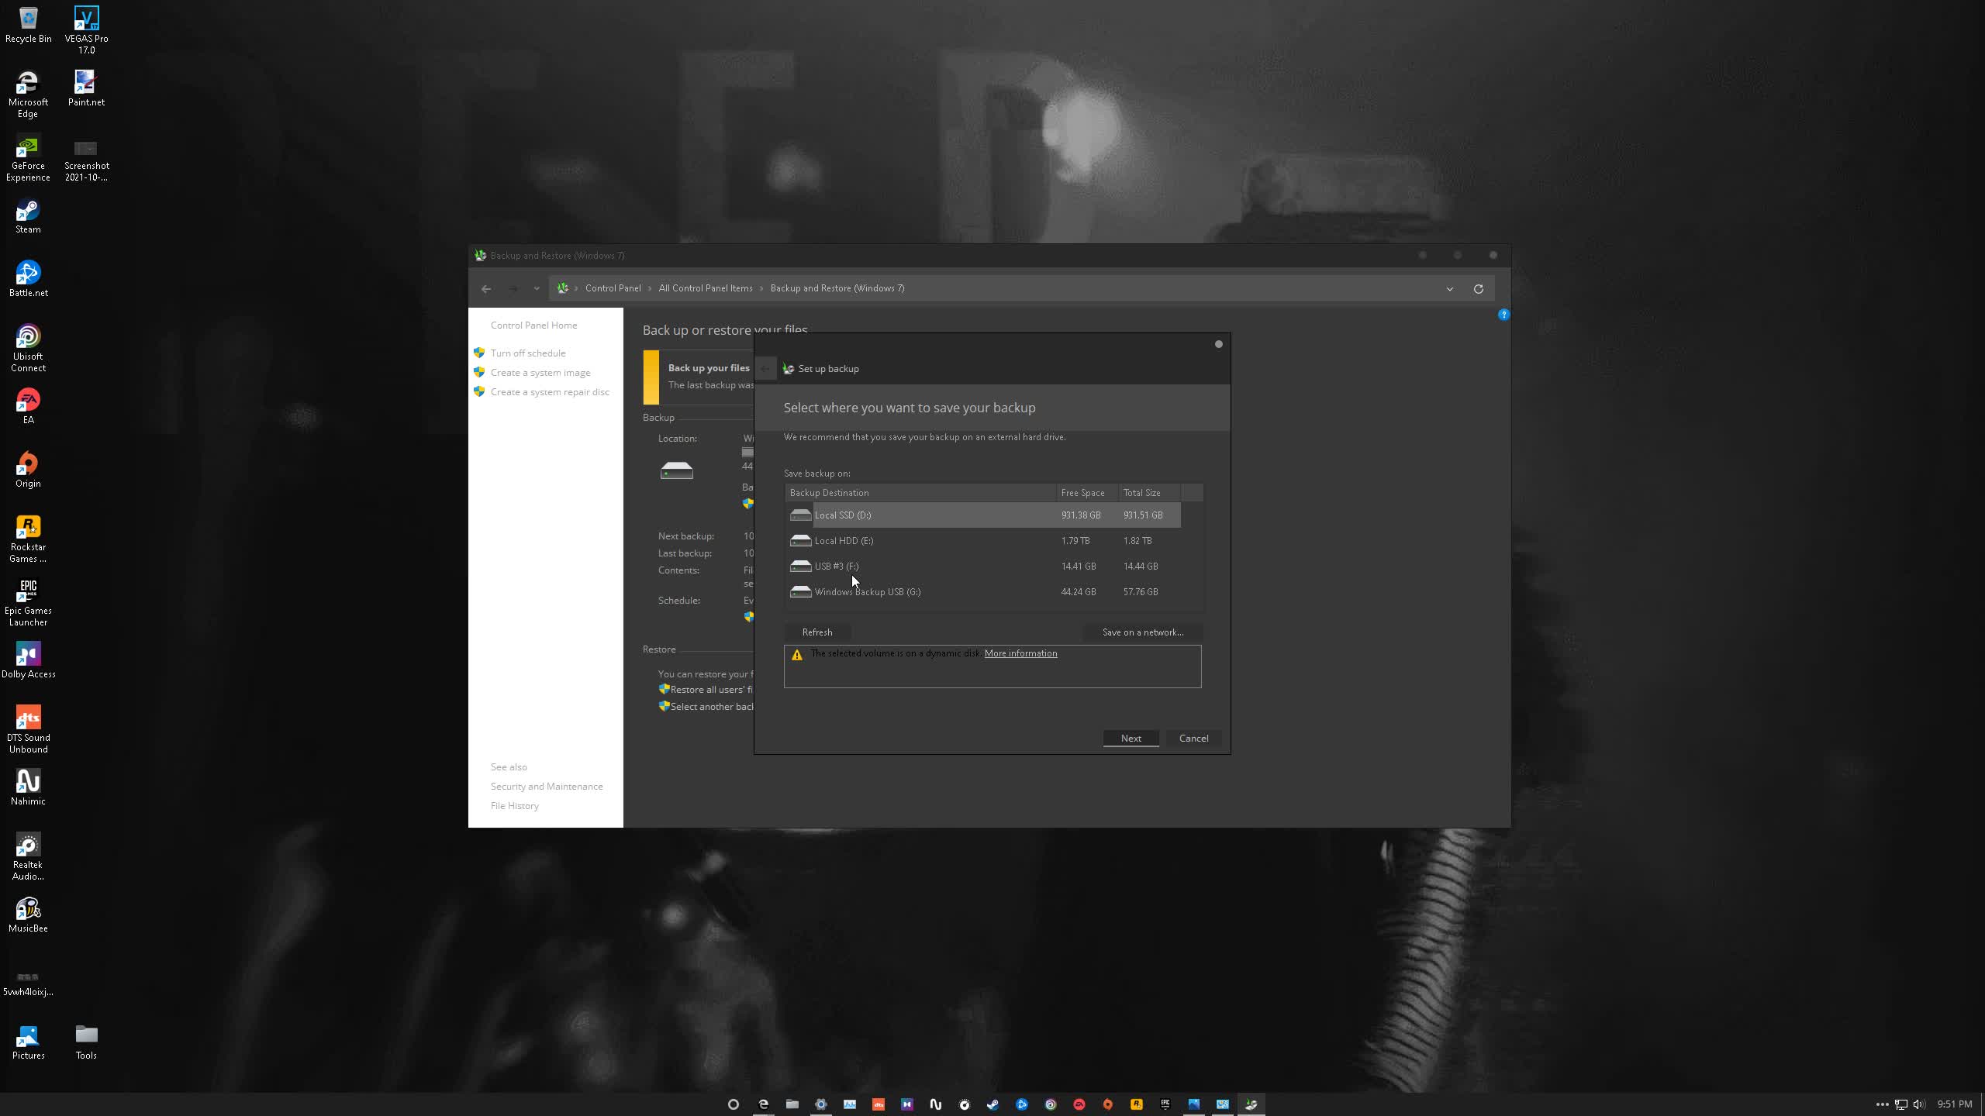Expand the breadcrumb arrow after Control Panel

pyautogui.click(x=648, y=288)
